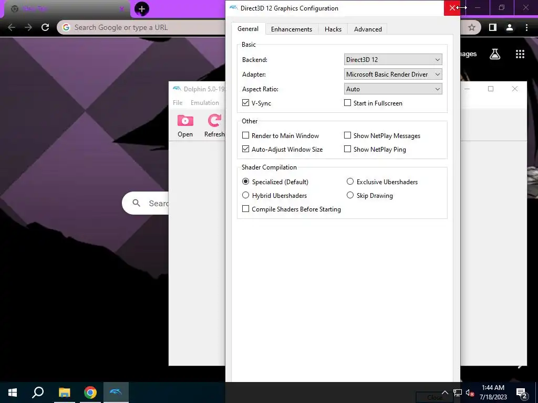Open the Chrome profile icon
The width and height of the screenshot is (538, 403).
[510, 27]
